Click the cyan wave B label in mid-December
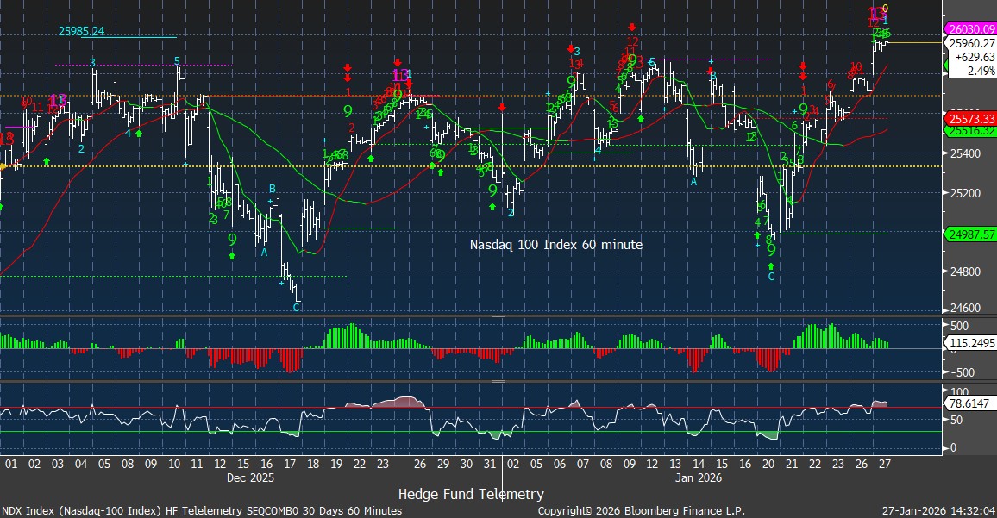This screenshot has width=997, height=518. pos(272,188)
